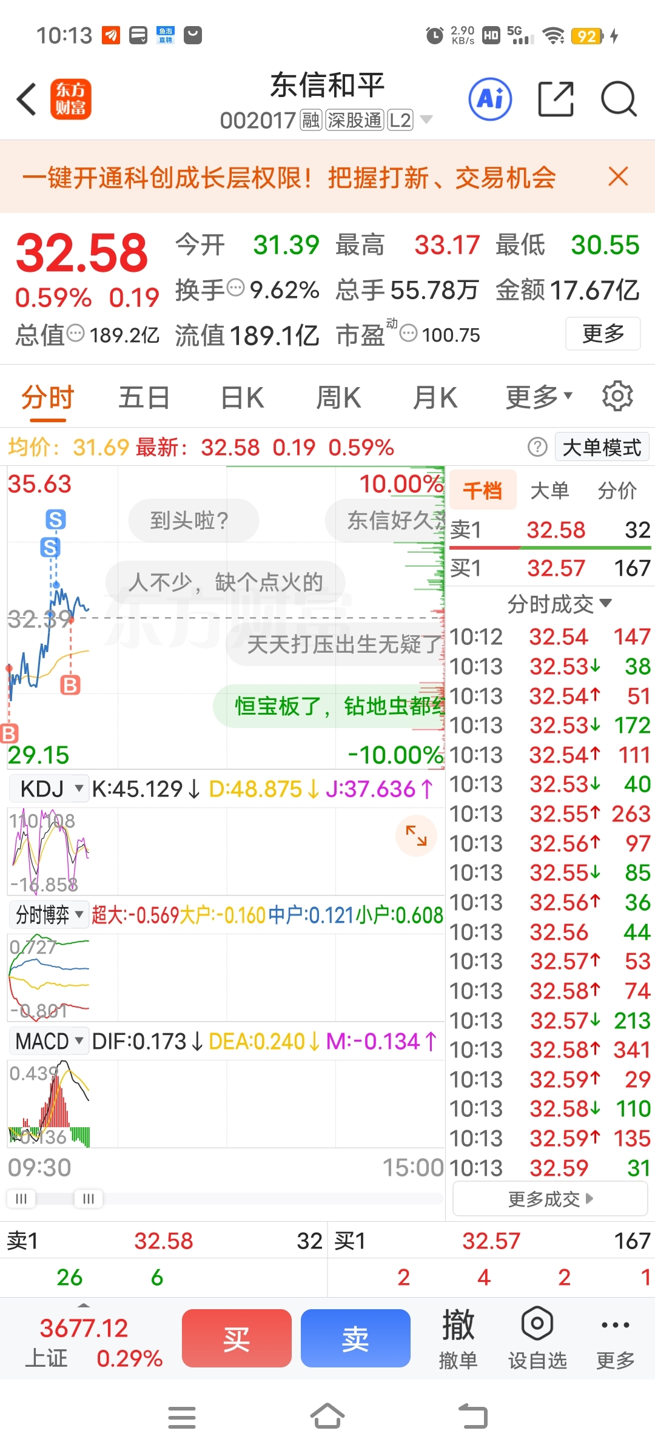
Task: Tap the 更多 quote details button
Action: coord(603,333)
